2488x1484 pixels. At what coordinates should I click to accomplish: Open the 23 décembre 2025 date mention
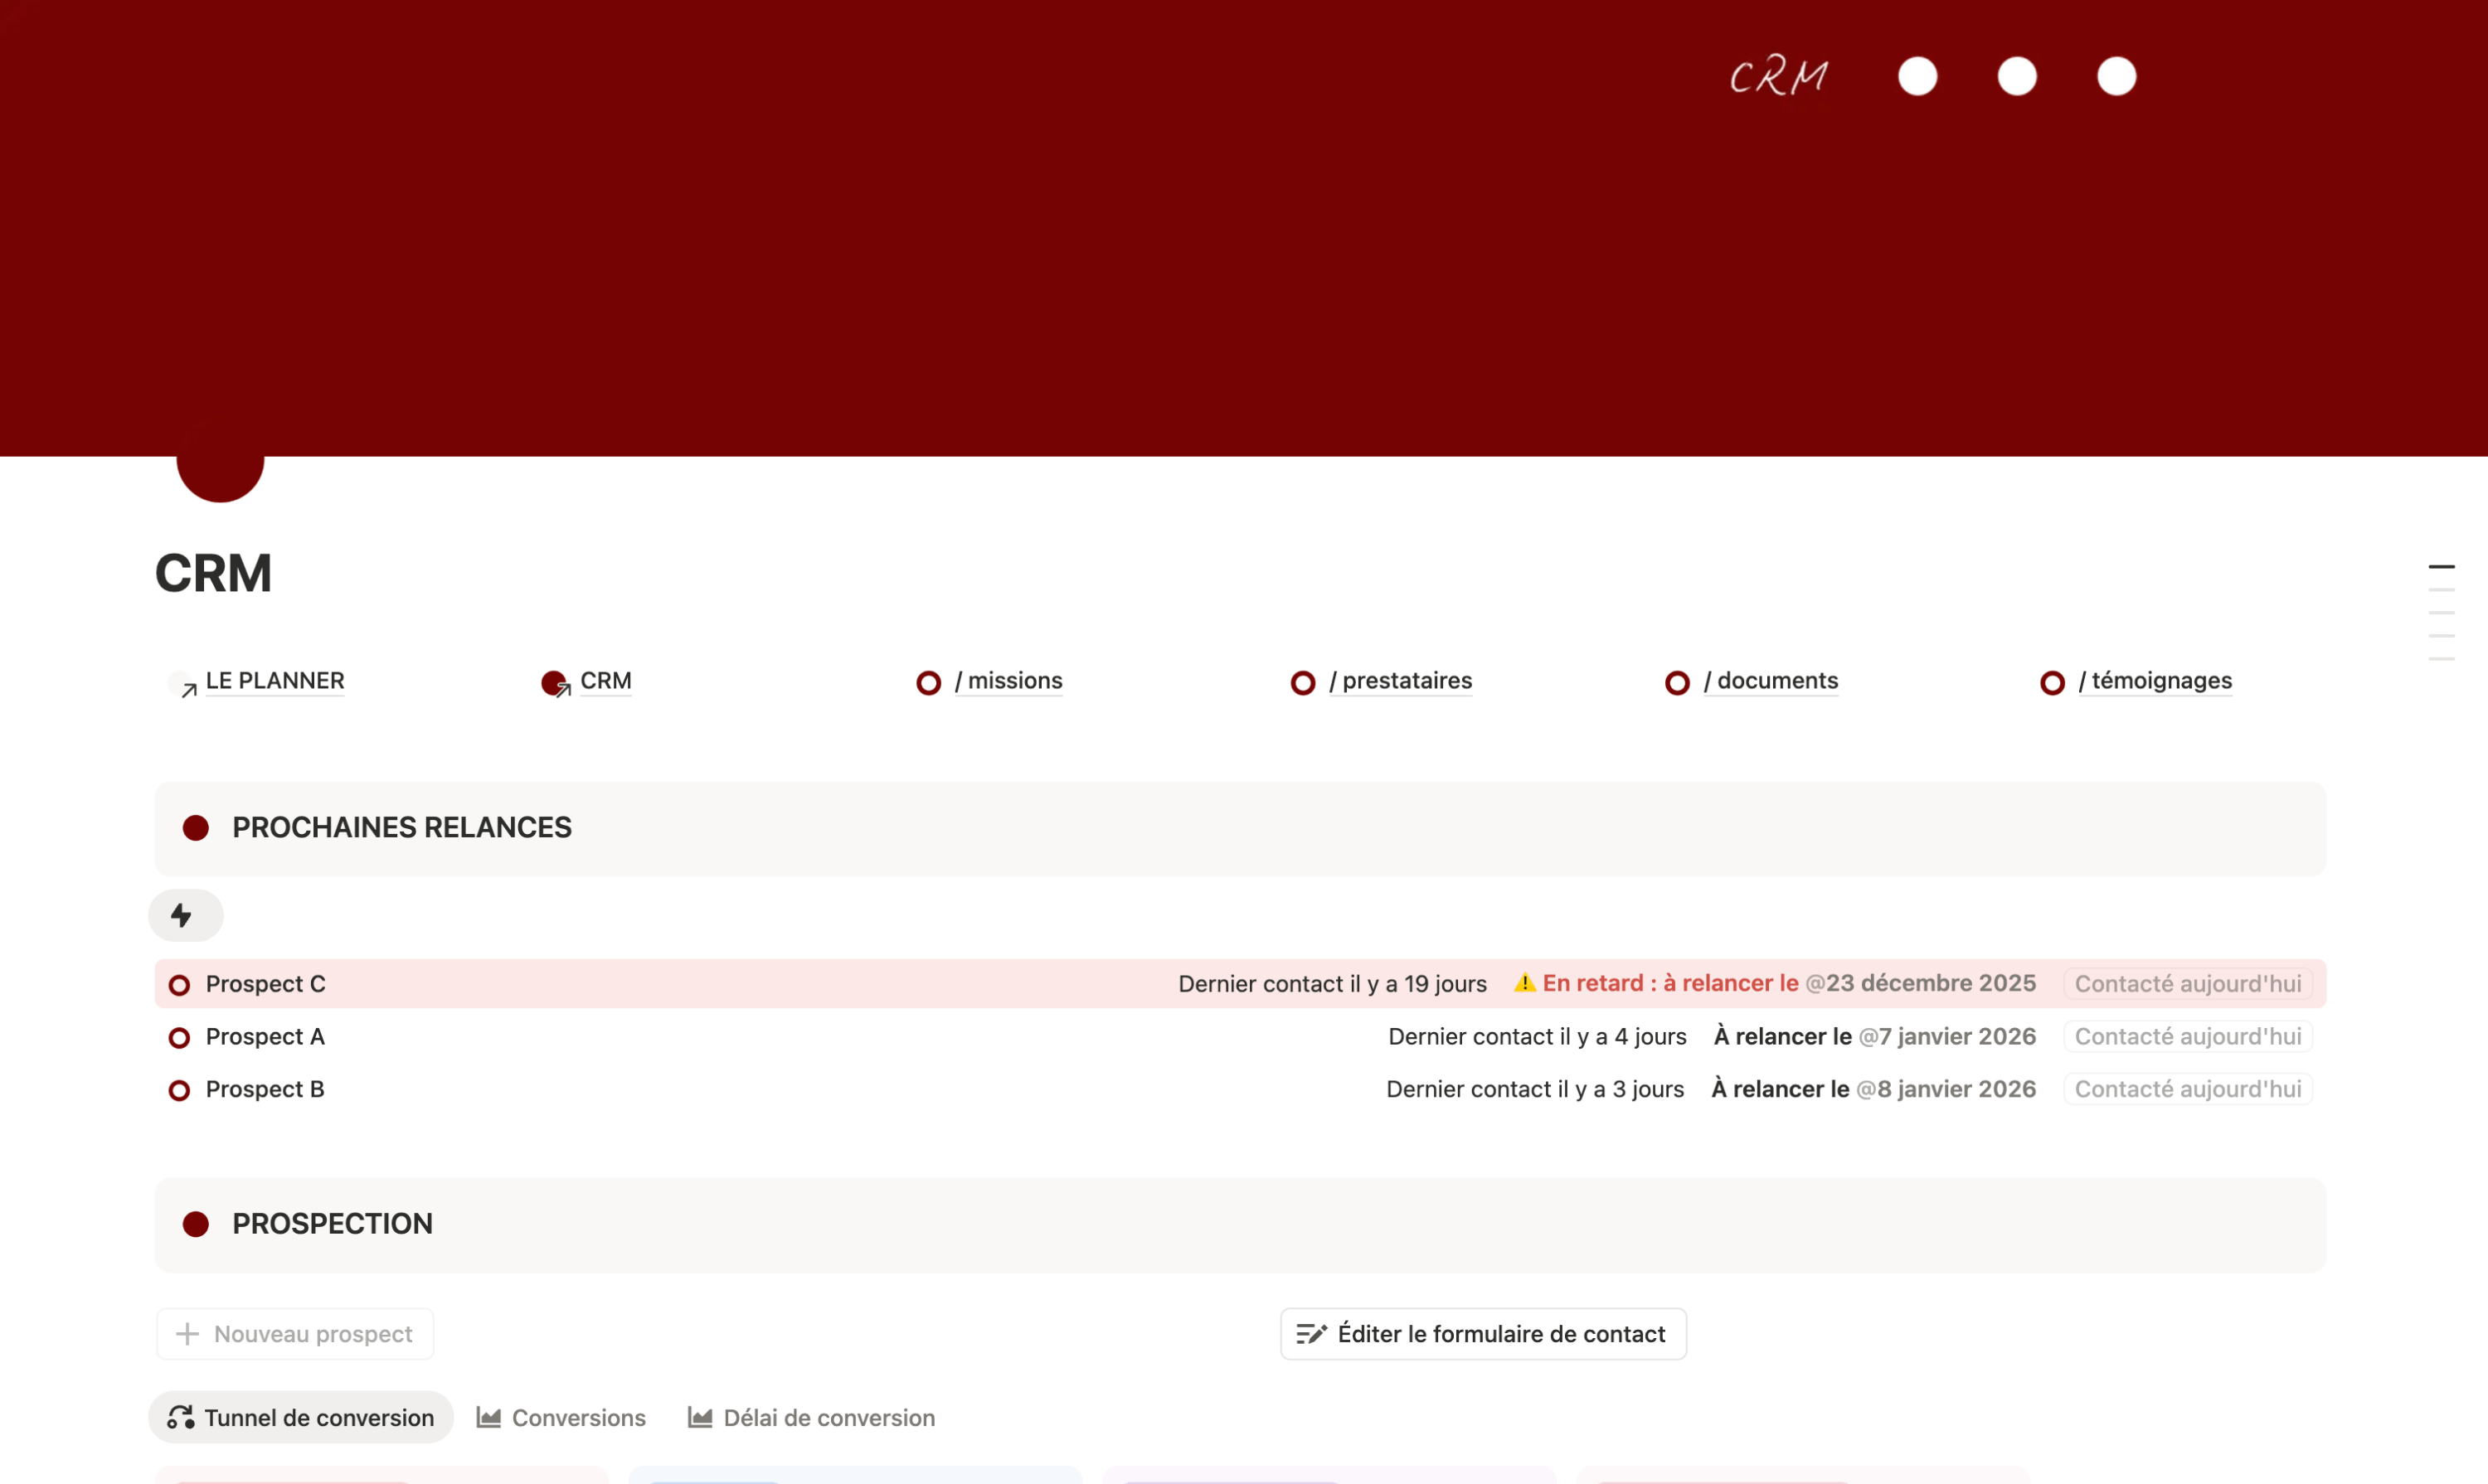[1920, 984]
